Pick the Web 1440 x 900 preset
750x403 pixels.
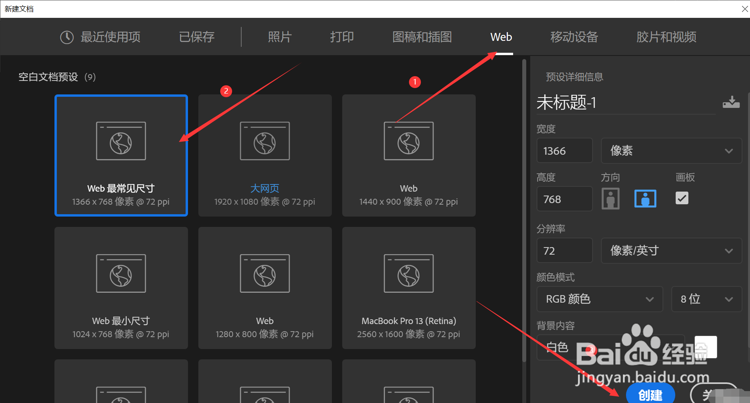[409, 155]
